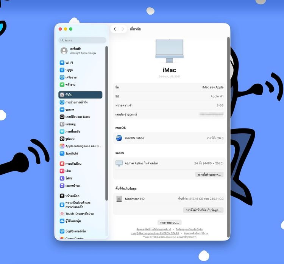Select ทั่วไป (General) in sidebar
The image size is (284, 264).
point(80,95)
